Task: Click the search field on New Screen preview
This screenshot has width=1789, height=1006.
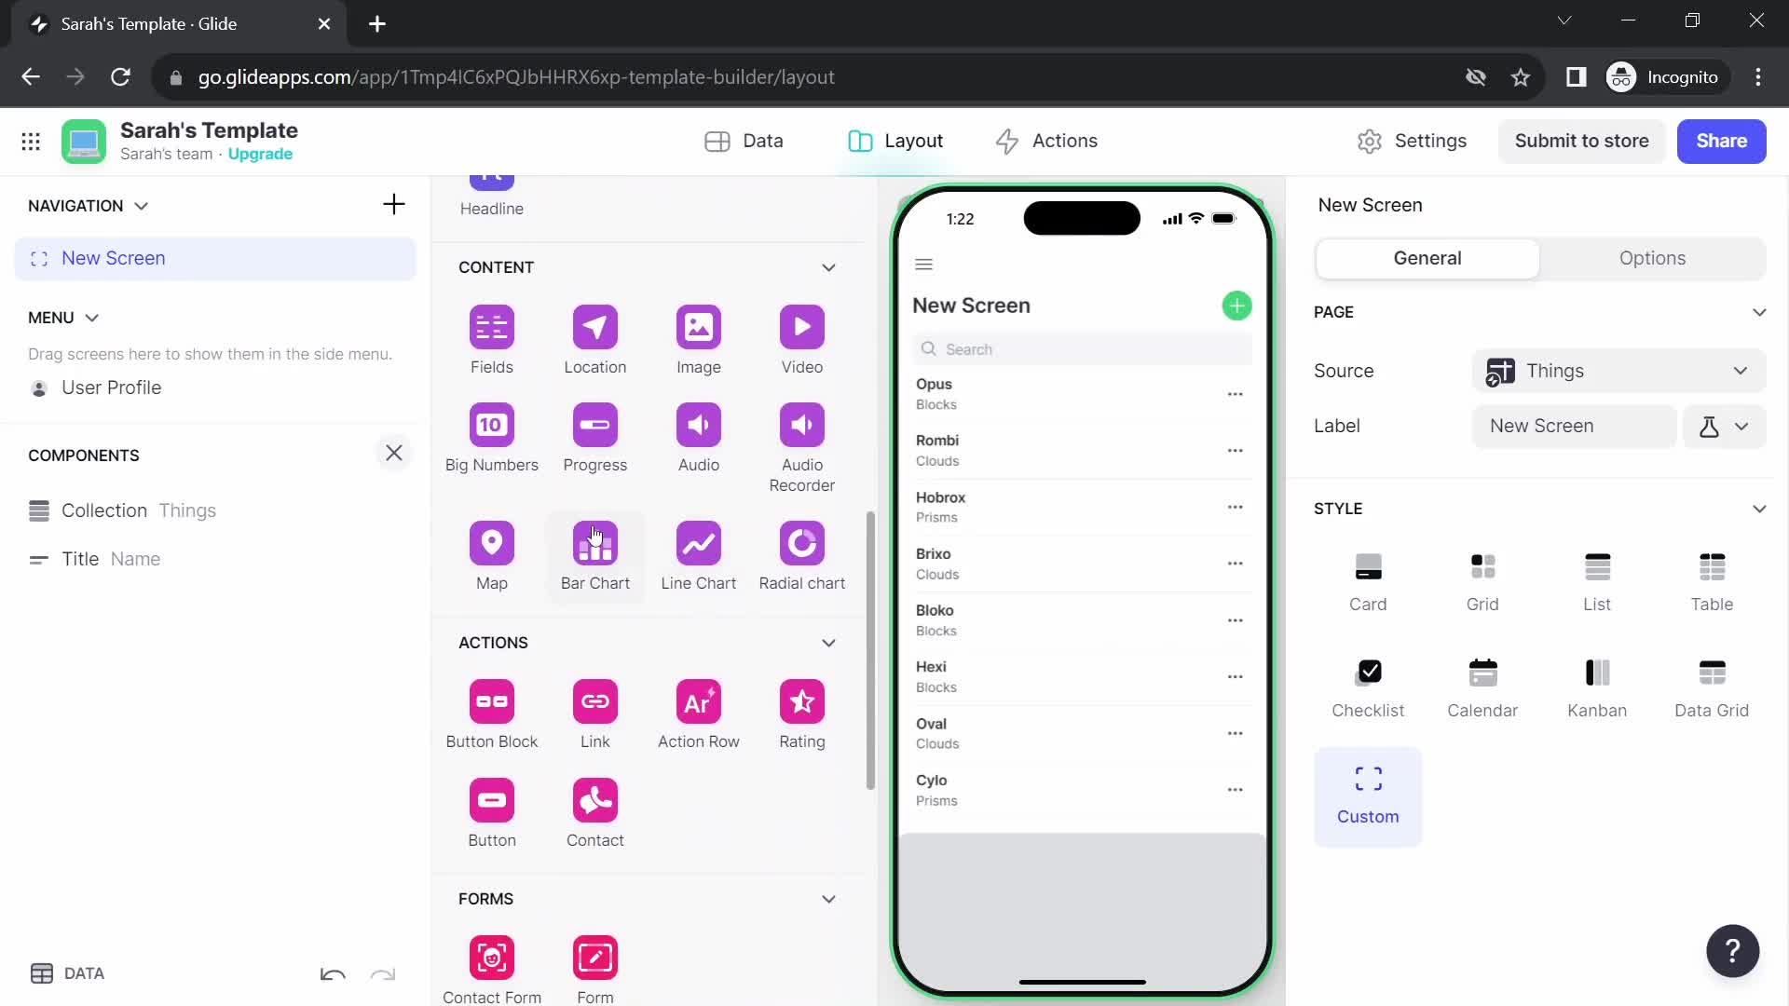Action: [1081, 349]
